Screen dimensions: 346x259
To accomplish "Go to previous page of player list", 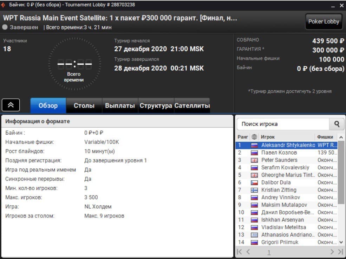I will 248,252.
